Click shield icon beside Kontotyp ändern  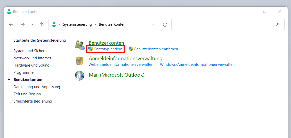[x=90, y=49]
